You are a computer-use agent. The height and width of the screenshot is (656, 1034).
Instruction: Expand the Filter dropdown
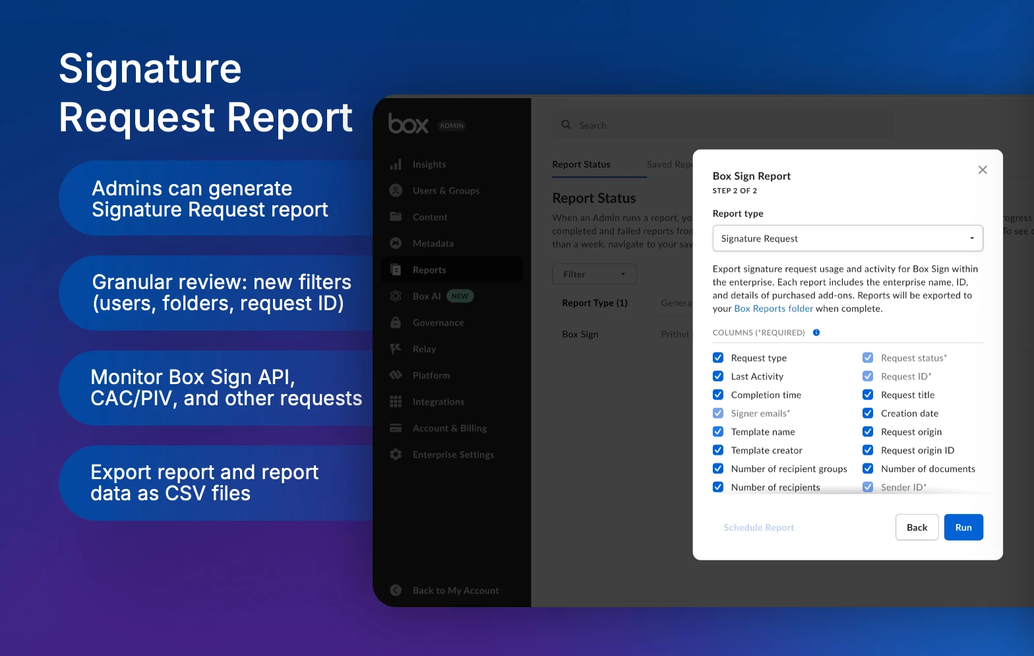[x=594, y=274]
